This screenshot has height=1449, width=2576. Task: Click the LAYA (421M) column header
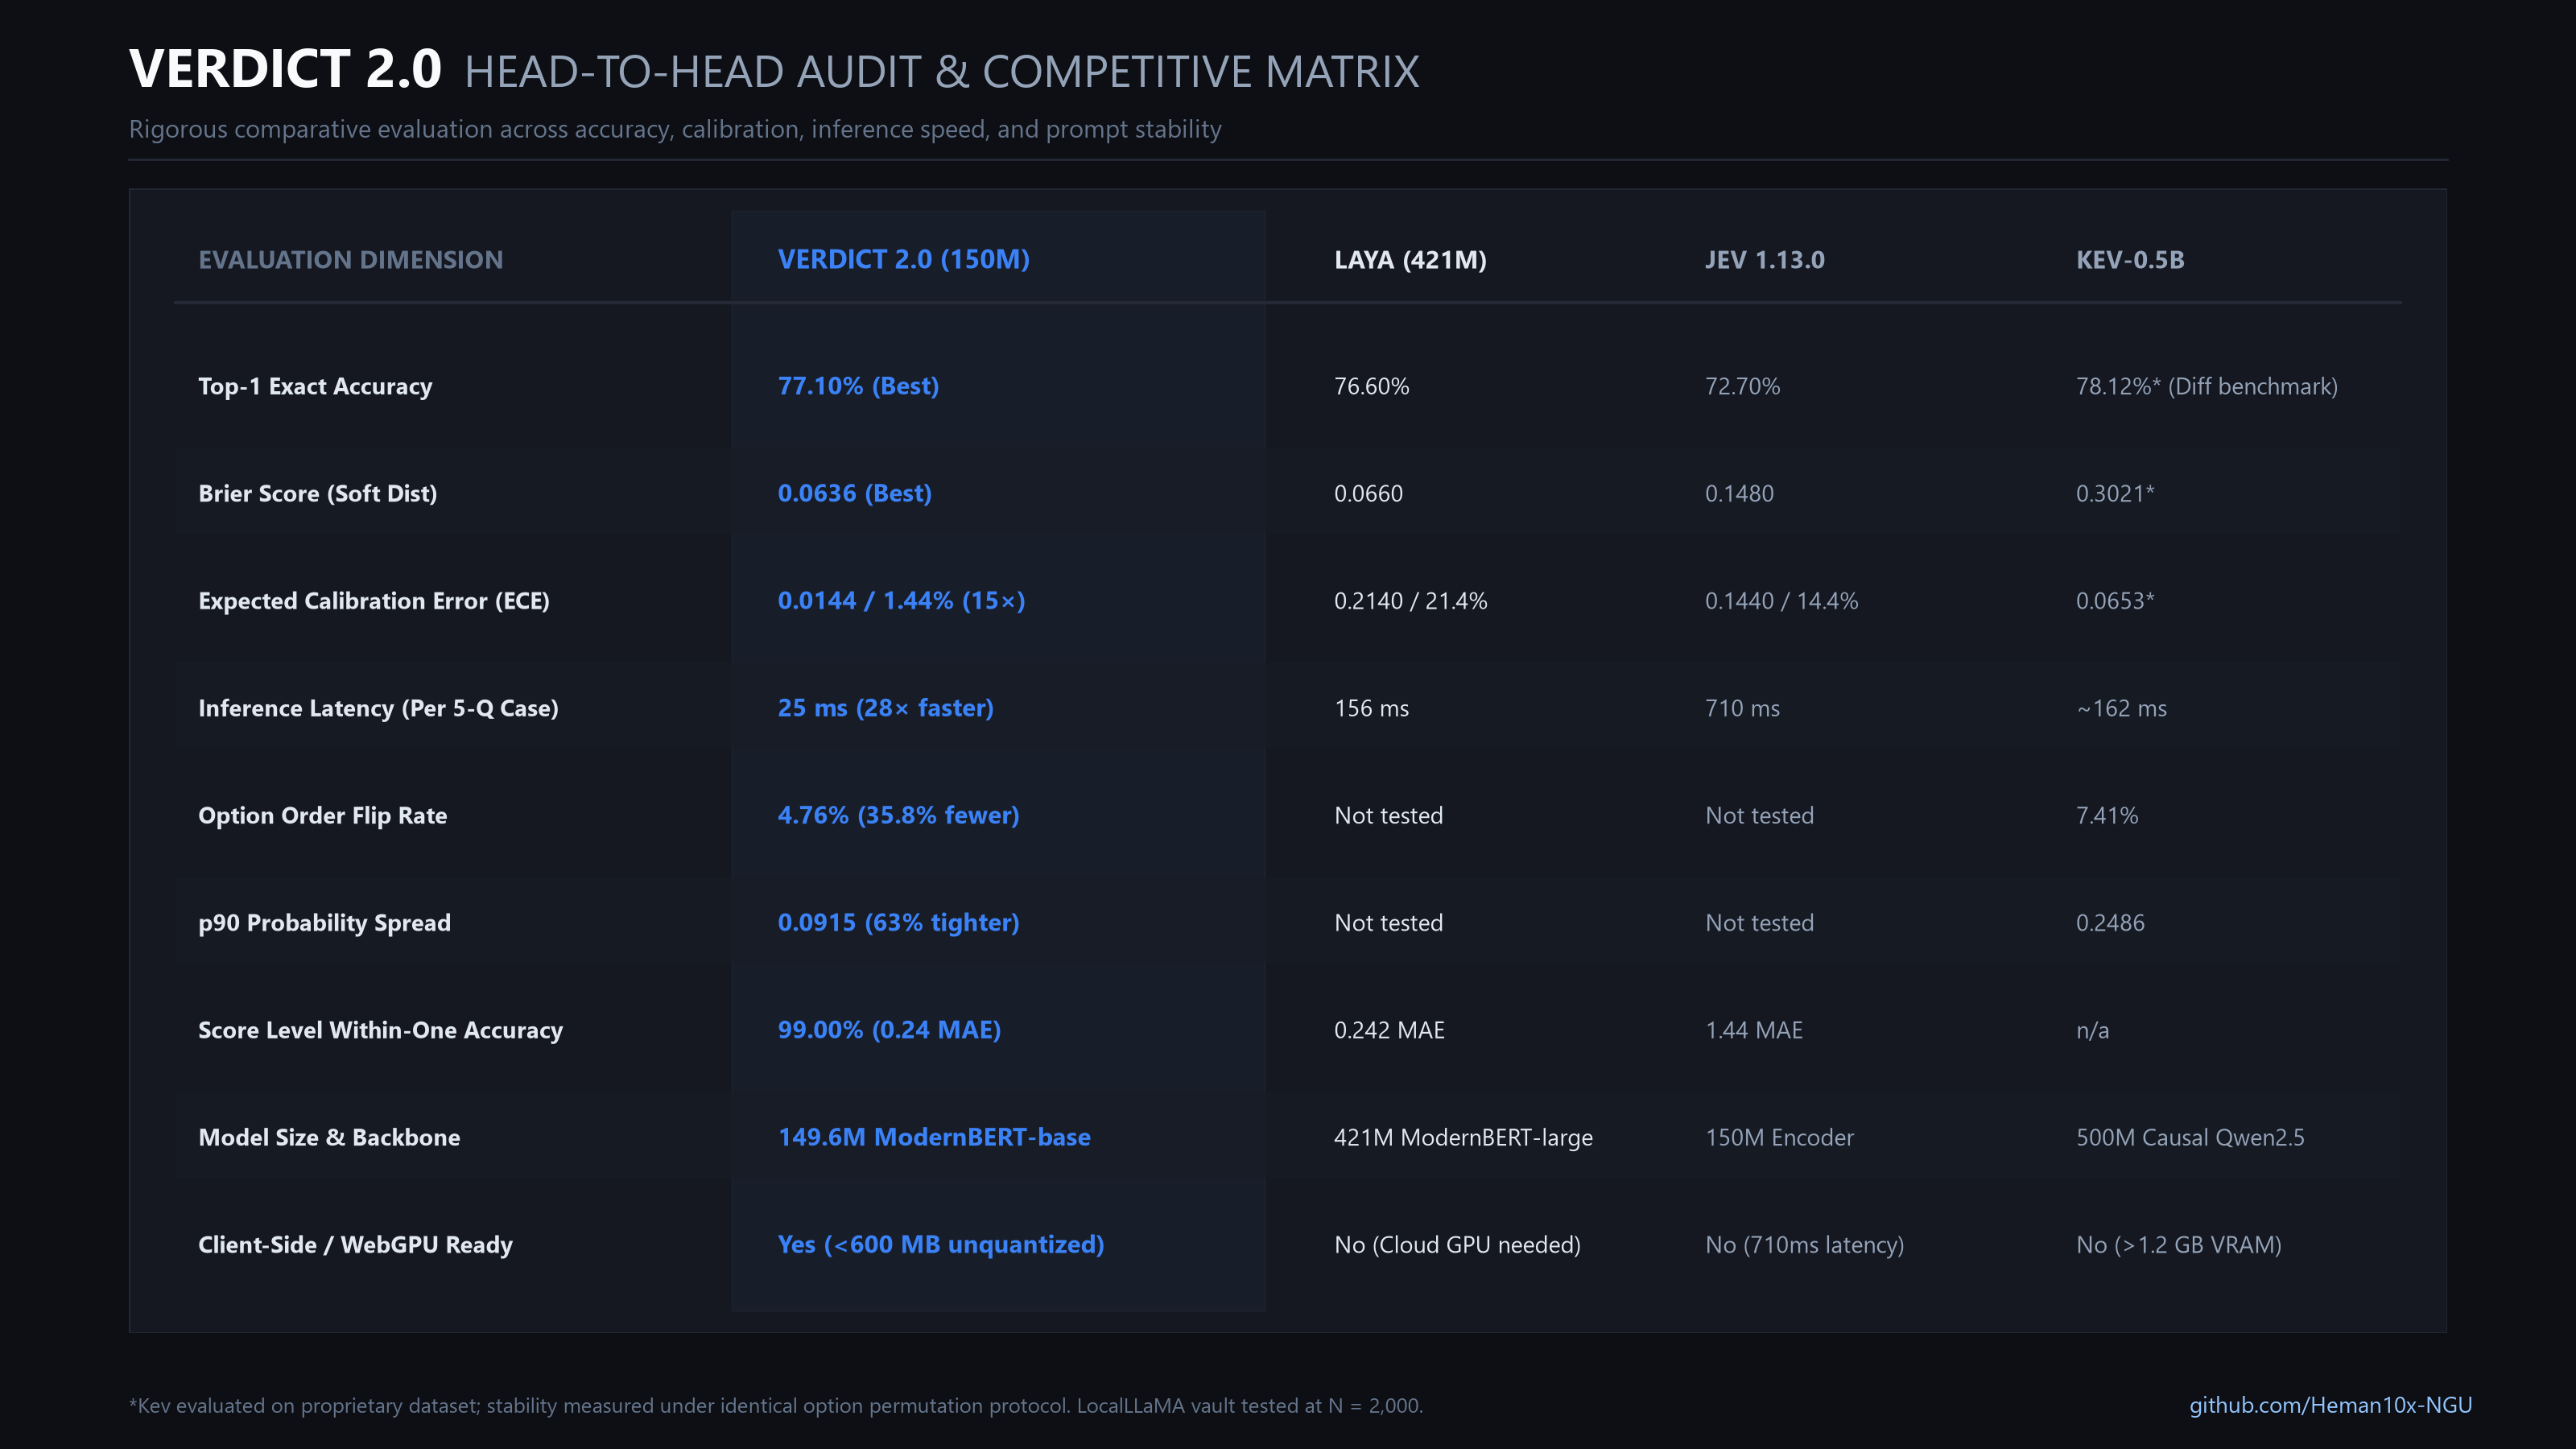tap(1410, 260)
